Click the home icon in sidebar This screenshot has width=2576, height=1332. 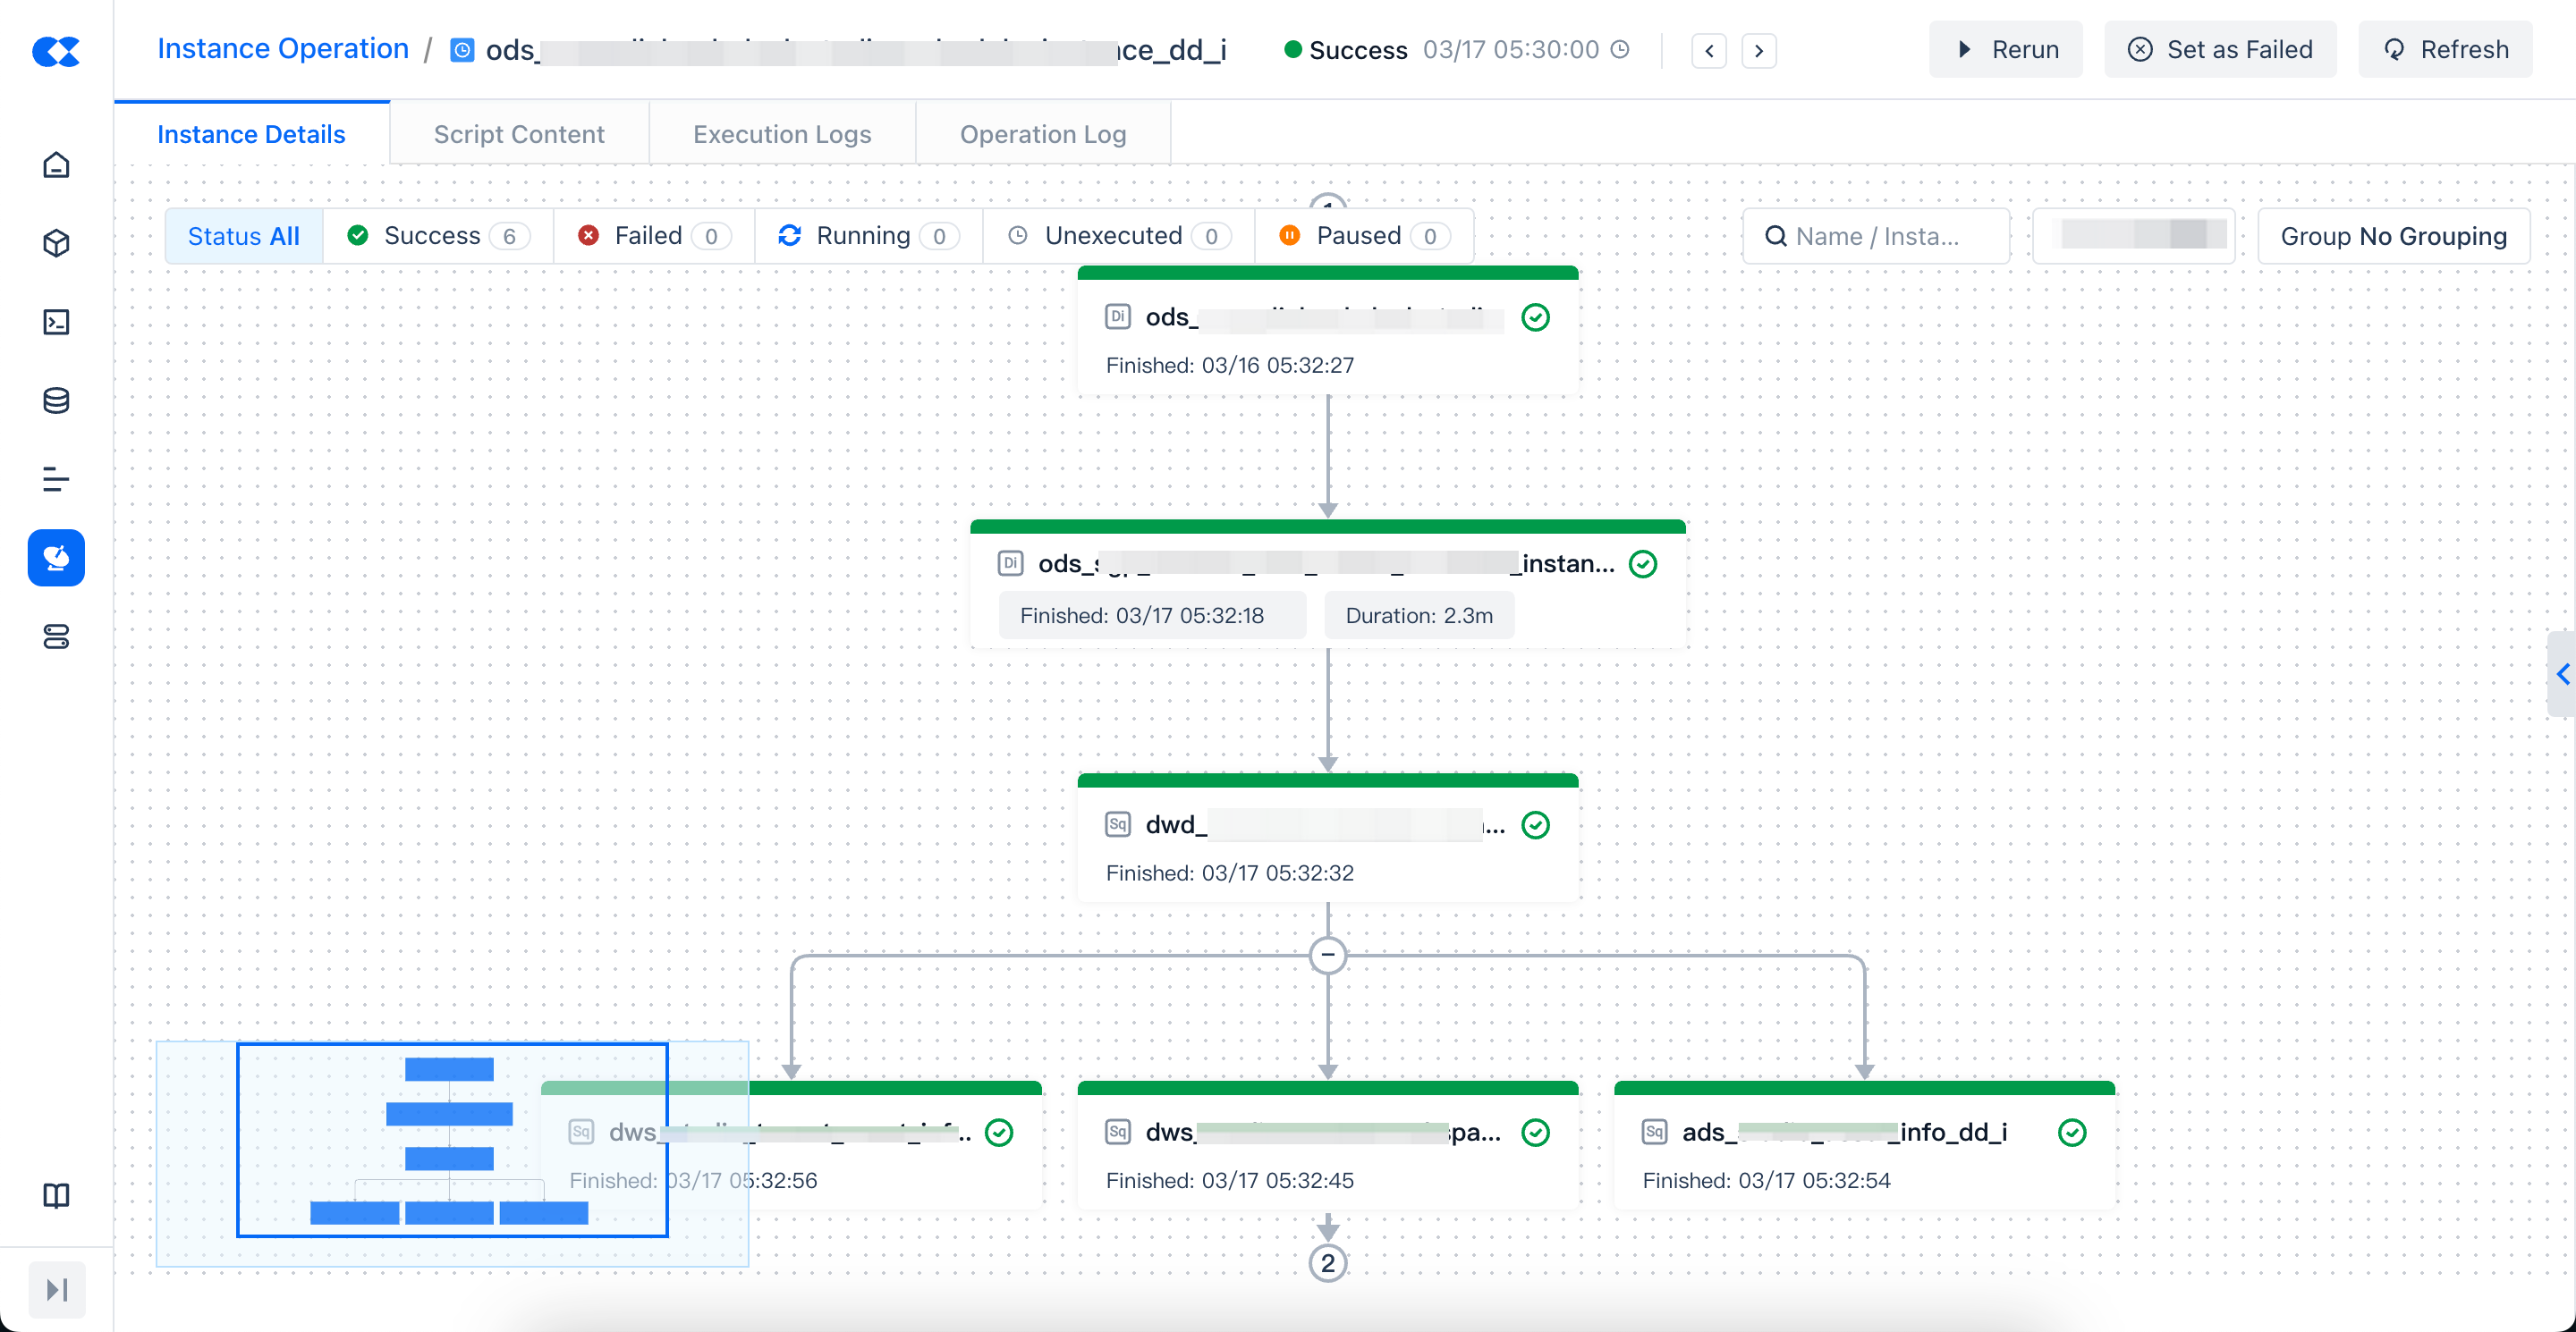[x=56, y=164]
